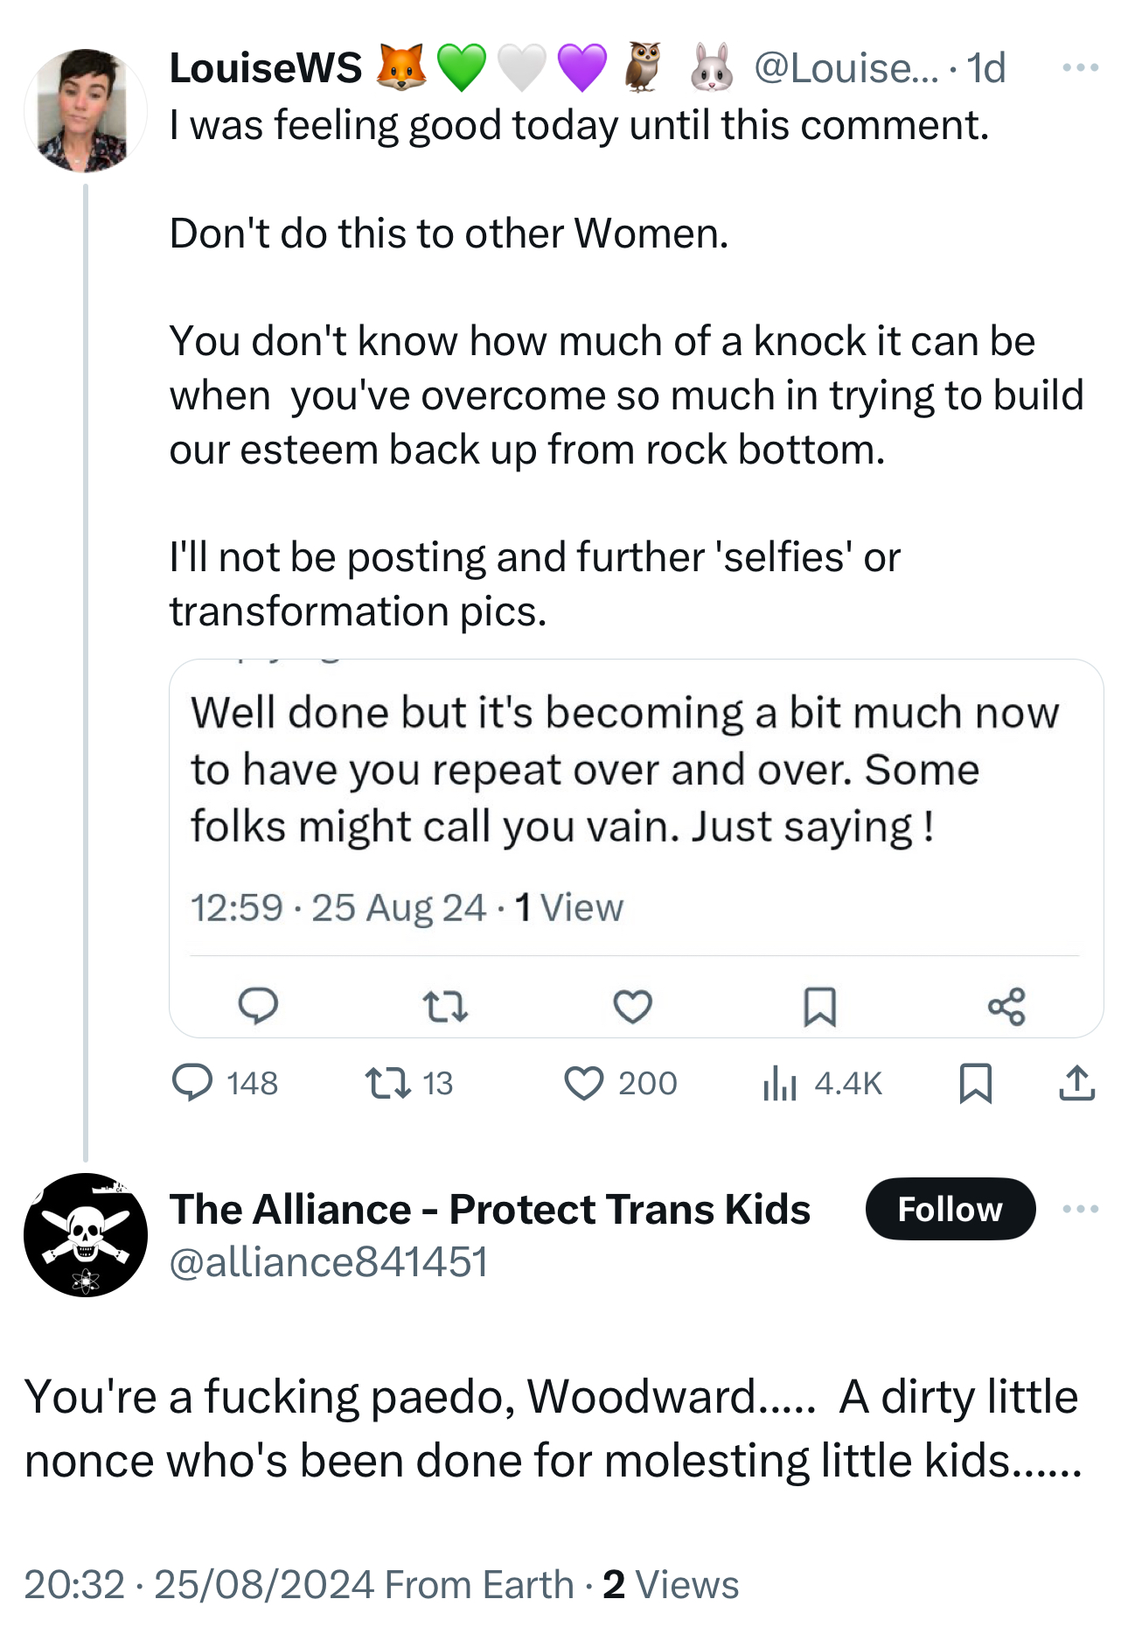Click the LouiseWS display name
Viewport: 1128px width, 1634px height.
(266, 68)
